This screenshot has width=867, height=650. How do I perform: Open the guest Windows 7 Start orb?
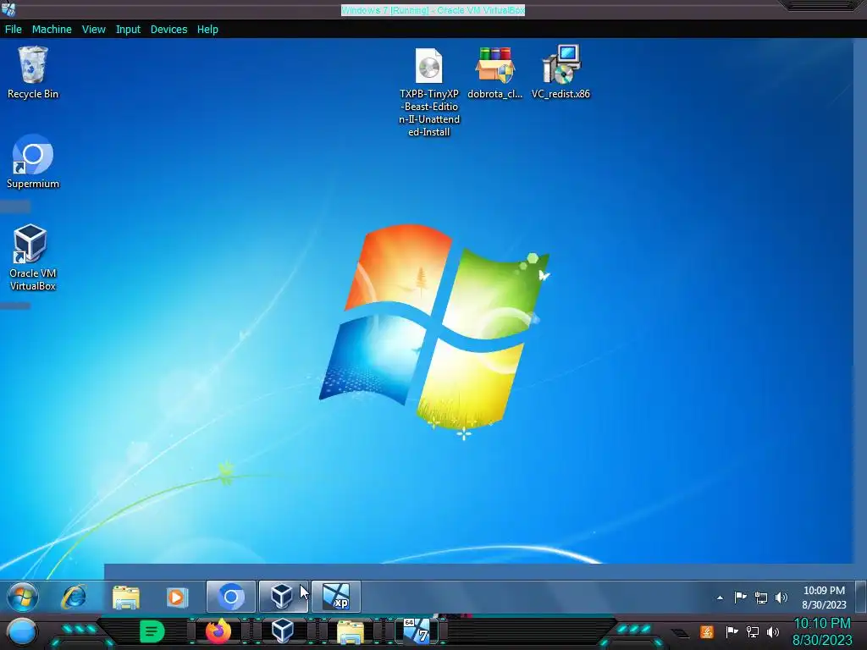(x=23, y=597)
